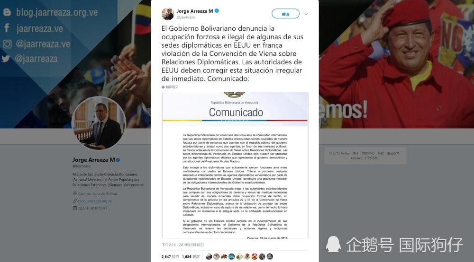This screenshot has height=262, width=474.
Task: Open Jorge Arreaza's tweet avatar
Action: coord(168,14)
